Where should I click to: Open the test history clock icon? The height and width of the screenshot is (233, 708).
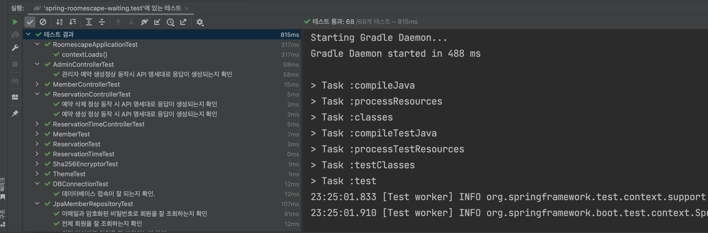click(x=170, y=22)
